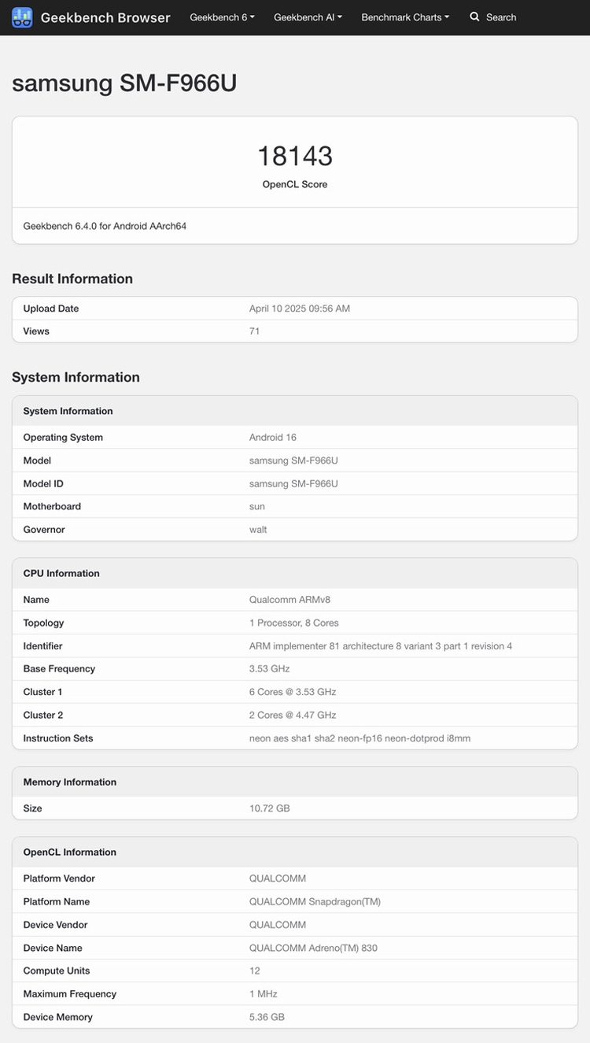Click the Result Information heading
The height and width of the screenshot is (1043, 590).
coord(72,278)
